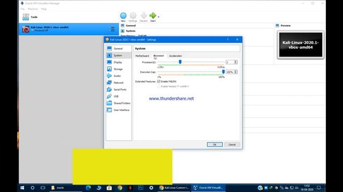Switch to the Acceleration tab

175,56
